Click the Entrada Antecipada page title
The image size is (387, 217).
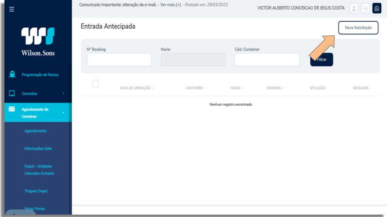point(108,27)
